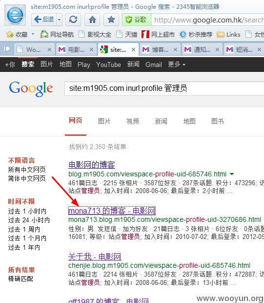The image size is (264, 303).
Task: Close the 电影... tab
Action: pos(91,50)
